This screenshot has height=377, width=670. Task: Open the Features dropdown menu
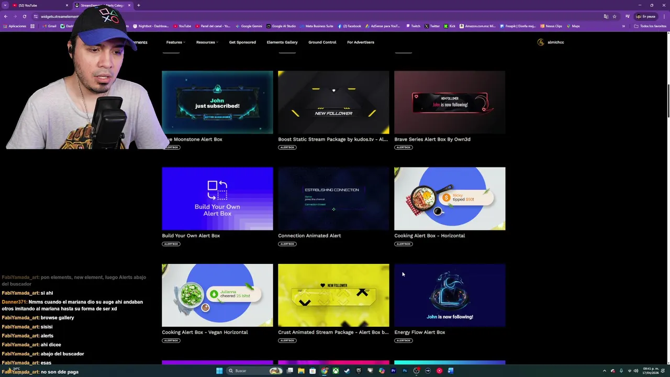pyautogui.click(x=175, y=42)
